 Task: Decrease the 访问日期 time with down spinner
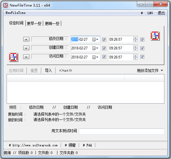[135, 58]
